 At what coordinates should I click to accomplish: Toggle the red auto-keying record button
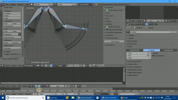point(112,94)
